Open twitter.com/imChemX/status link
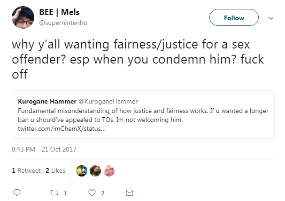 [x=62, y=129]
